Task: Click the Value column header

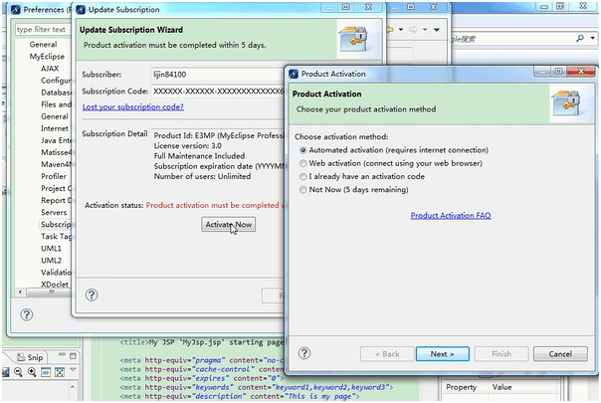Action: (501, 387)
